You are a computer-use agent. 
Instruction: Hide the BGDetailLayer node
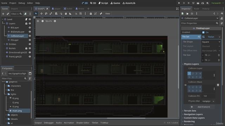click(30, 31)
